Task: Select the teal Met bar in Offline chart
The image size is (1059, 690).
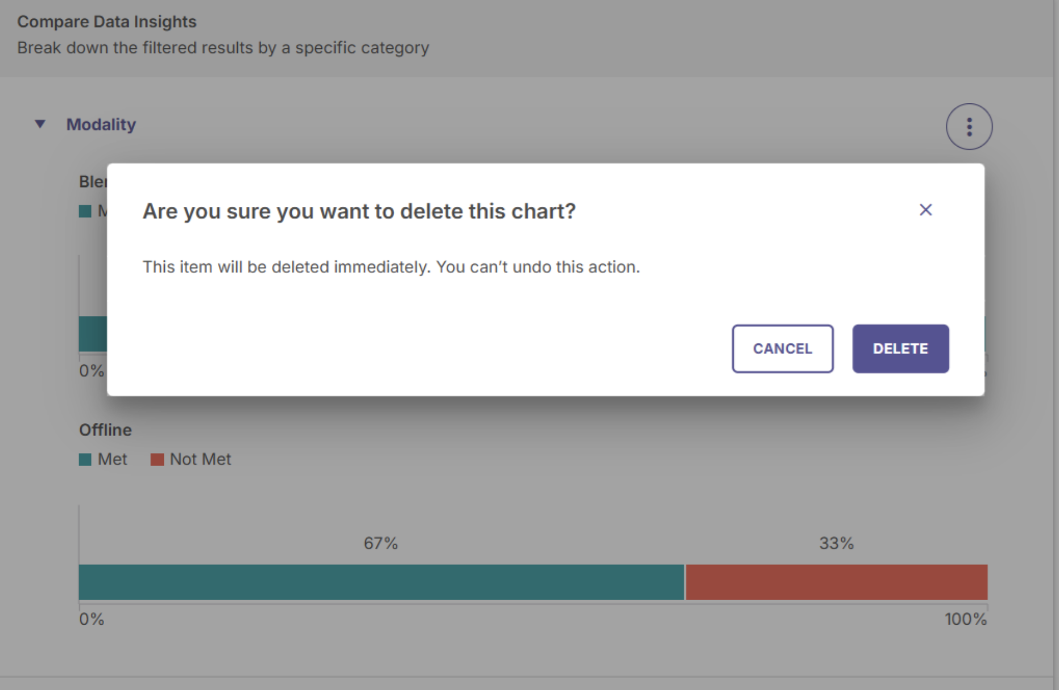Action: [381, 582]
